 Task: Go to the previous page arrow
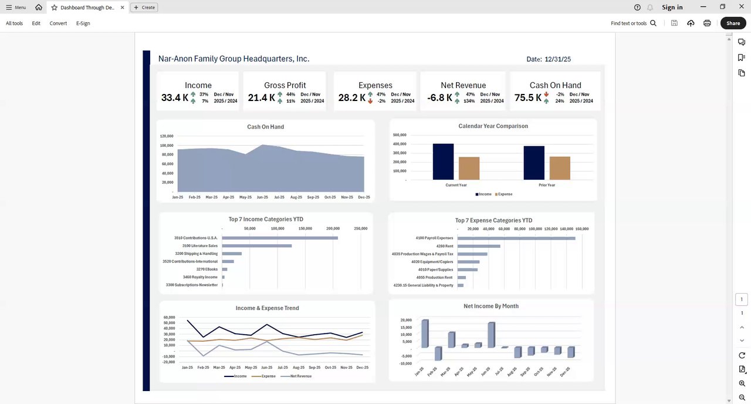click(x=742, y=327)
